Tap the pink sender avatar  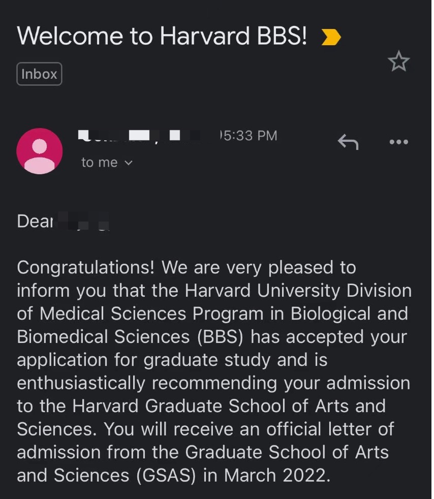click(x=40, y=151)
